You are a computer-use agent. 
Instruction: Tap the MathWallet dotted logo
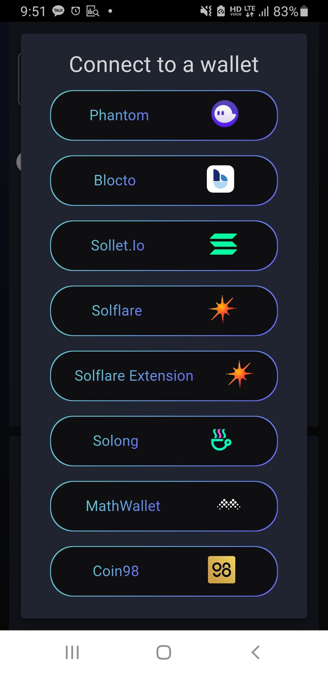pos(229,504)
